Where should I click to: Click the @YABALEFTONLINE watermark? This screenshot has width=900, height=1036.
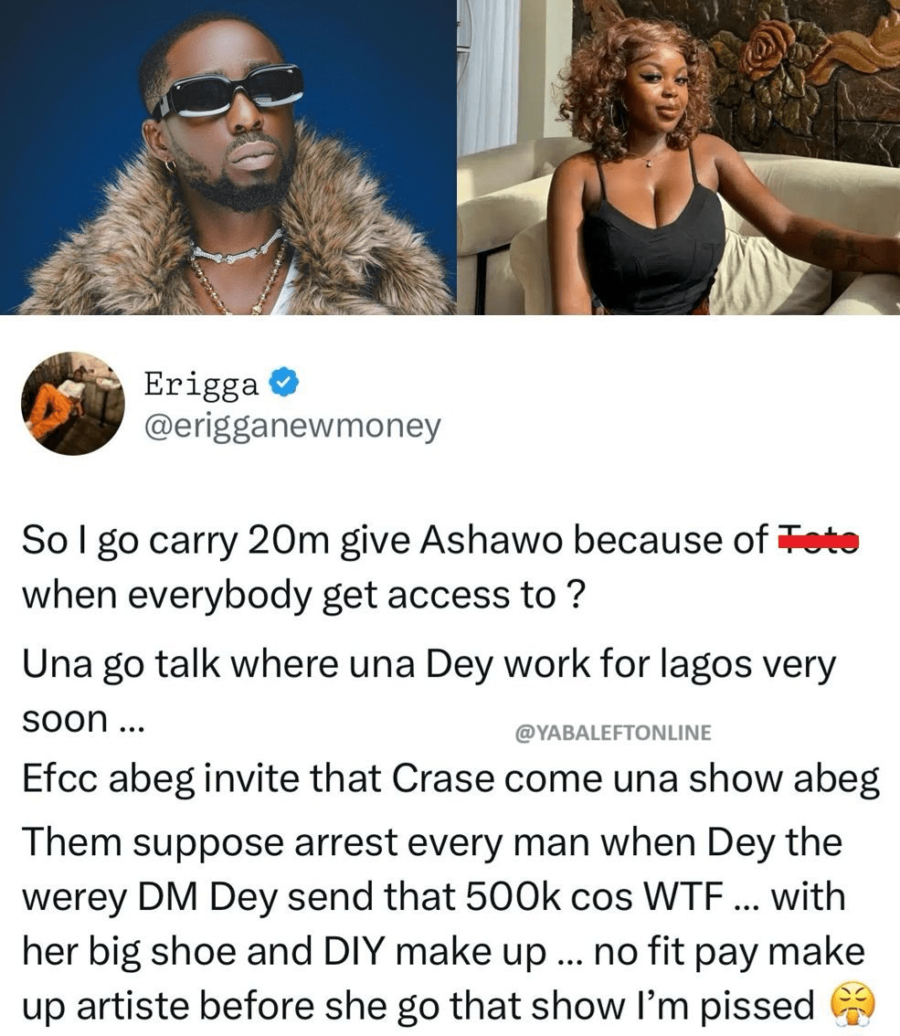pyautogui.click(x=612, y=733)
